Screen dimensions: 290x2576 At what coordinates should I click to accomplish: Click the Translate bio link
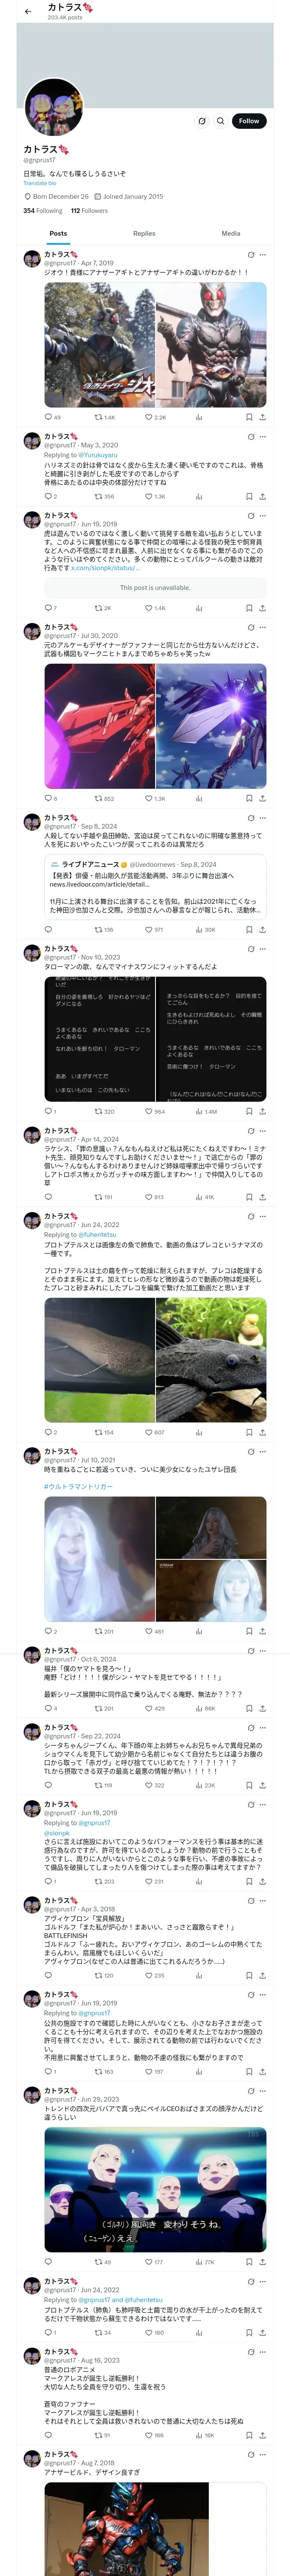pyautogui.click(x=40, y=183)
